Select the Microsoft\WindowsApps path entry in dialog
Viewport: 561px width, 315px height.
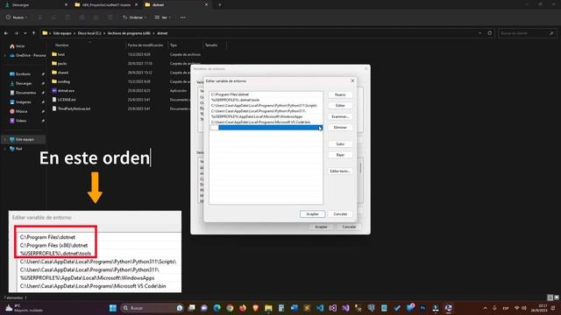tap(266, 116)
